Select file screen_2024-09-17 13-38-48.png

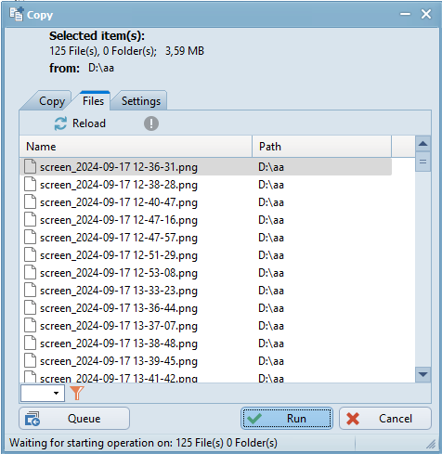point(205,344)
